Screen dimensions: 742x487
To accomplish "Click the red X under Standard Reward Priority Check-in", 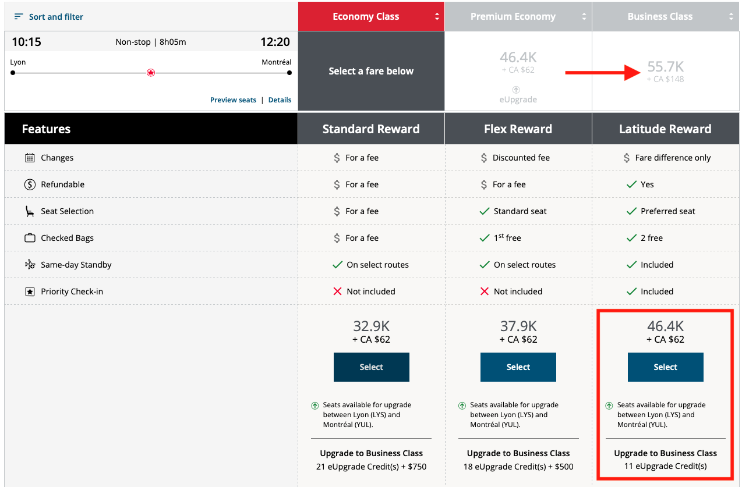I will 338,291.
